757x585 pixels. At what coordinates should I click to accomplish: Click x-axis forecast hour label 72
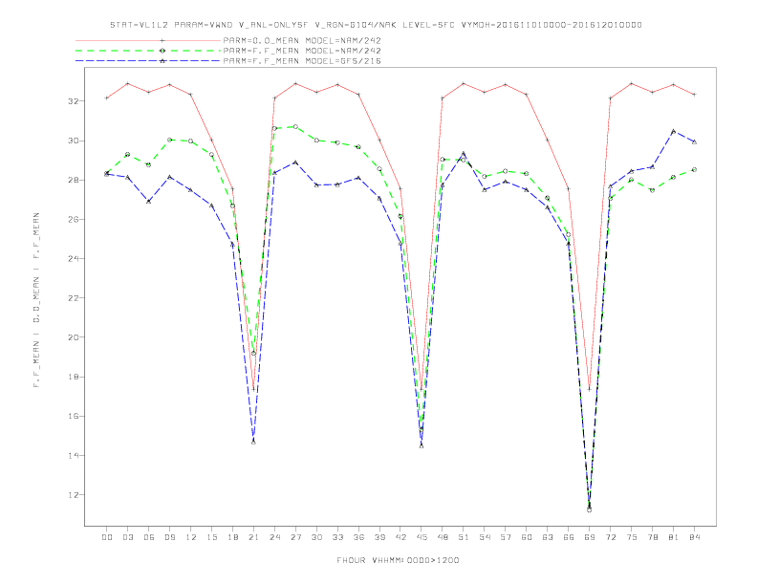[610, 537]
